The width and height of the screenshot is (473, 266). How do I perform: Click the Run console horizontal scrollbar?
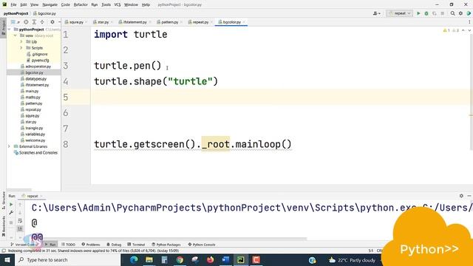(x=169, y=239)
